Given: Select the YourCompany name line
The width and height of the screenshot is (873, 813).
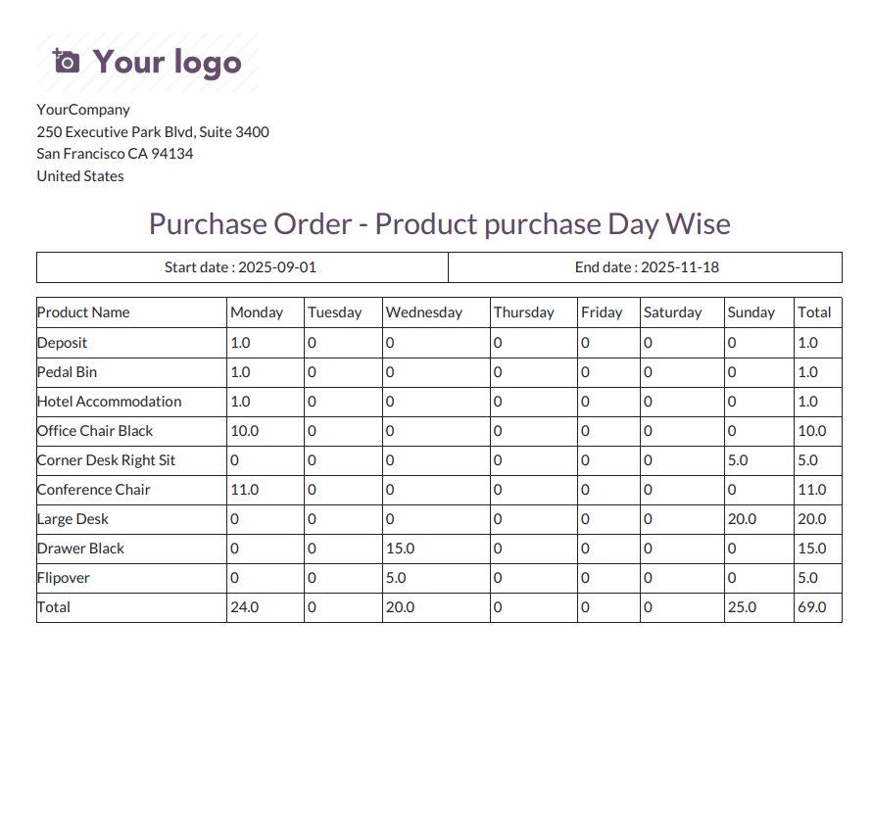Looking at the screenshot, I should click(83, 110).
